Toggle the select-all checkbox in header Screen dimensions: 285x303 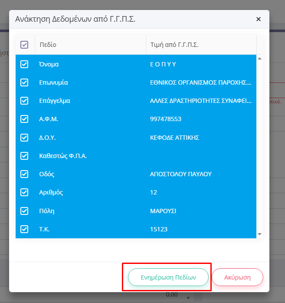coord(25,45)
